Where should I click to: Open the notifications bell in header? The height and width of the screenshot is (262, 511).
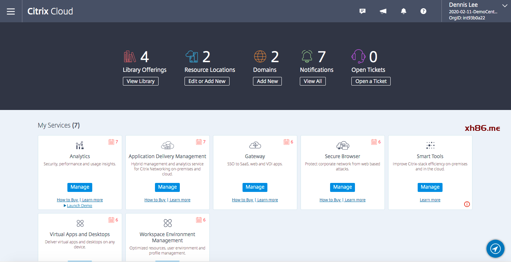(404, 11)
